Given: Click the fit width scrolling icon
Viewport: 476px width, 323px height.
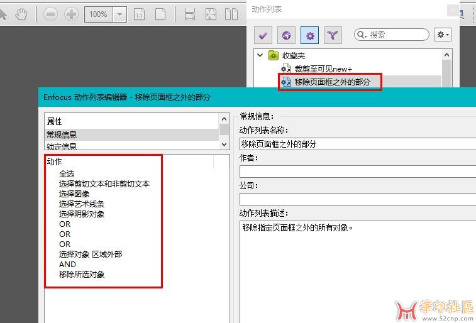Looking at the screenshot, I should click(190, 14).
